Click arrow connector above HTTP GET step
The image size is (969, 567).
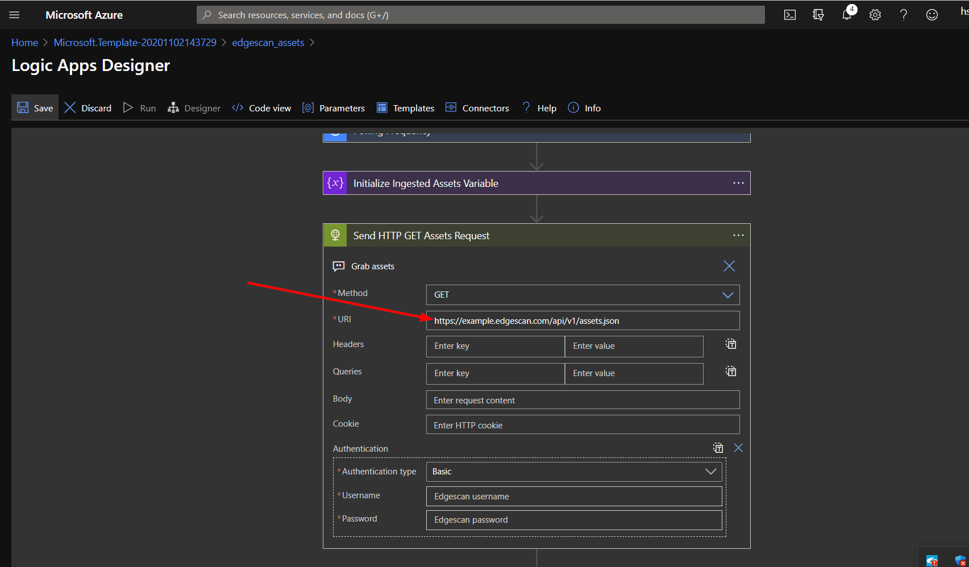(x=537, y=209)
